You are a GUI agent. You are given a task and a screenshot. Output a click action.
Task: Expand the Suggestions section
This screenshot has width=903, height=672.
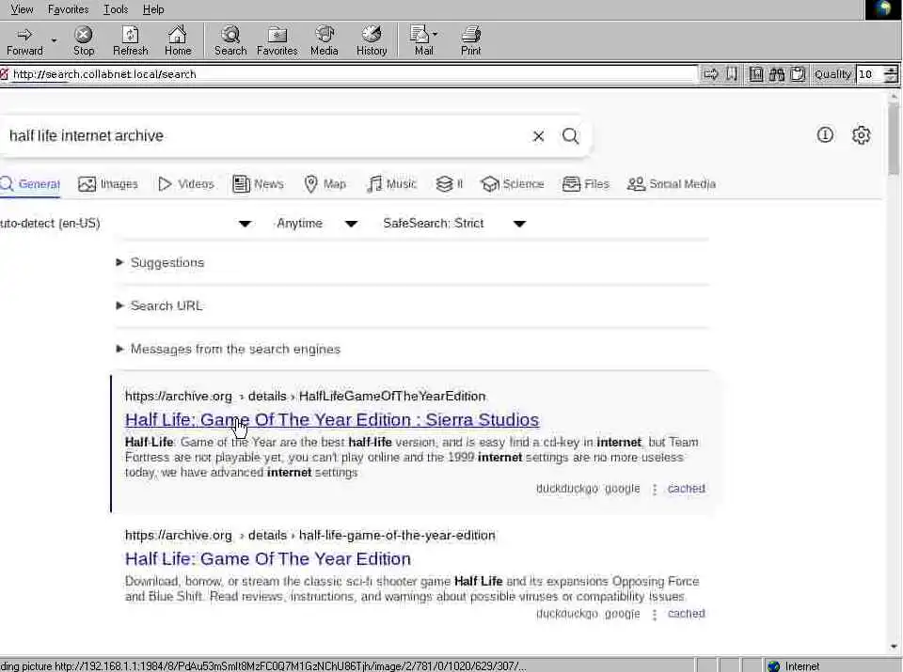161,262
